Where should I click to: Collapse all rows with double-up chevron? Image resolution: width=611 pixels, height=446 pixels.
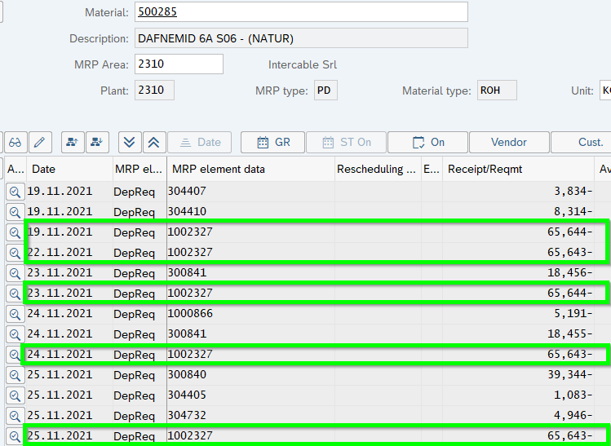coord(154,142)
